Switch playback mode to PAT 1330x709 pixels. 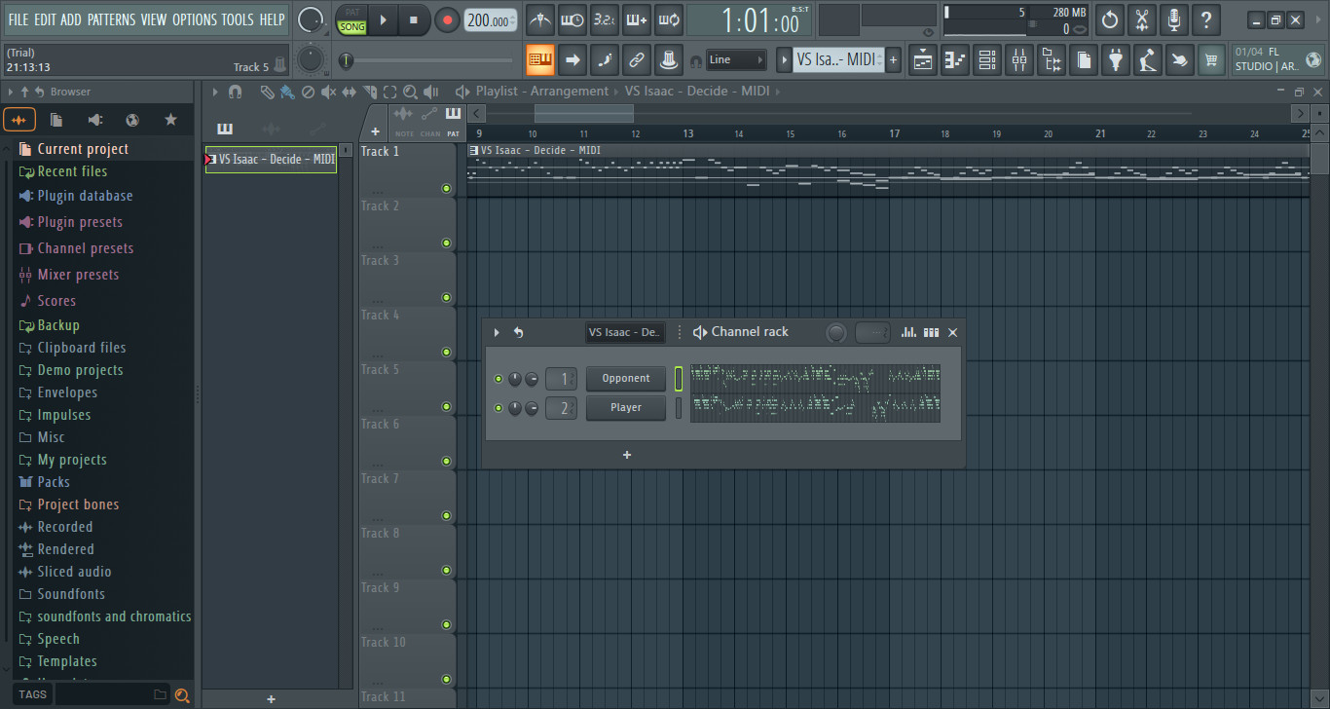click(x=351, y=13)
